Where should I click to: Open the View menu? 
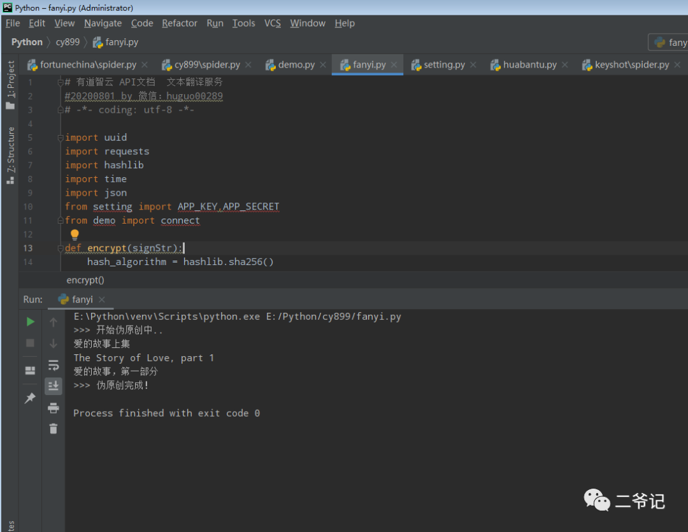(64, 24)
